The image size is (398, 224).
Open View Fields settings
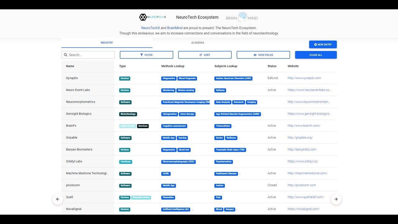(263, 55)
